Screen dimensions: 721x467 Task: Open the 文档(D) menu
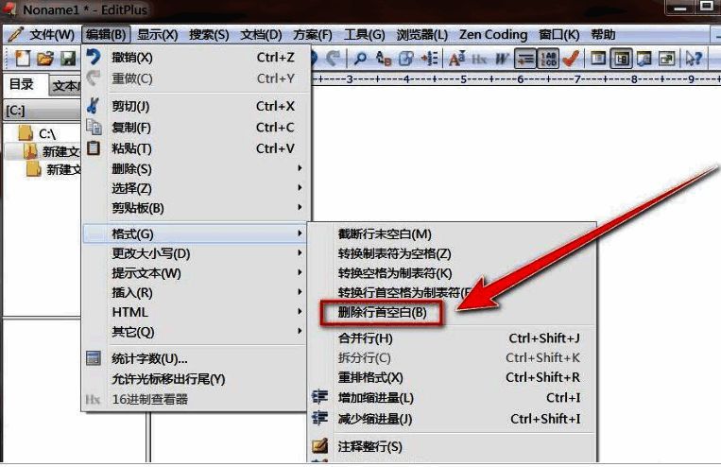(261, 35)
